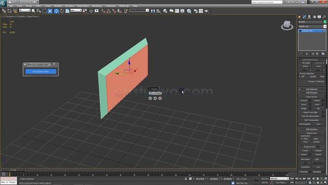Open the Rendering menu
This screenshot has height=185, width=328.
[97, 6]
